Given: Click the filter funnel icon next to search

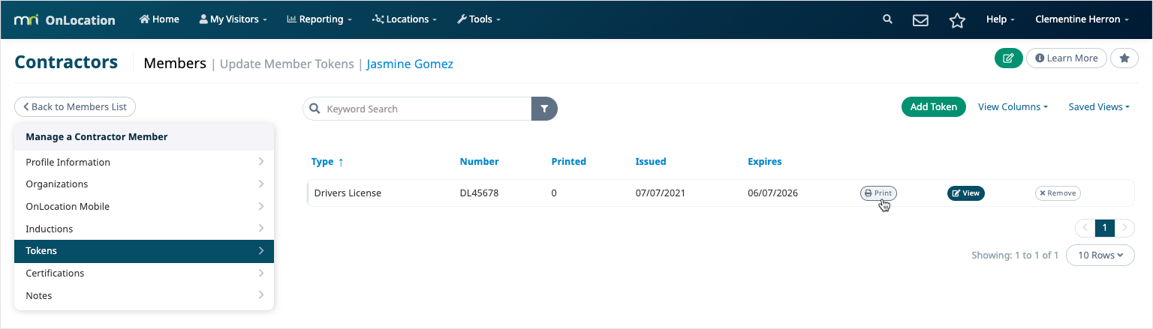Looking at the screenshot, I should 544,109.
